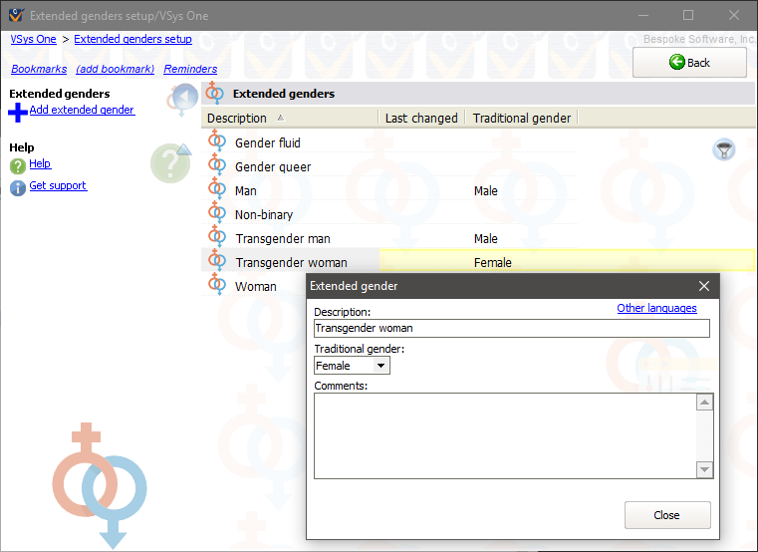Sort by the Last changed column header
This screenshot has width=758, height=552.
pos(420,118)
